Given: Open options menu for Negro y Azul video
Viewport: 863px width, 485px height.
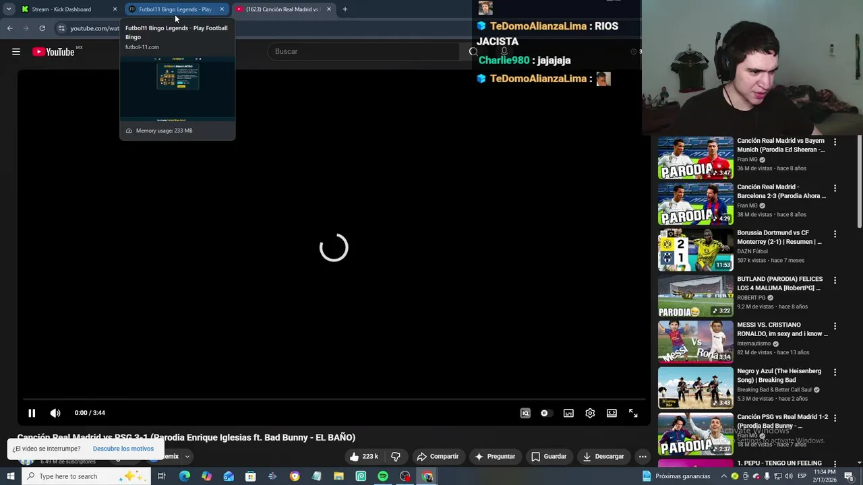Looking at the screenshot, I should pos(835,372).
